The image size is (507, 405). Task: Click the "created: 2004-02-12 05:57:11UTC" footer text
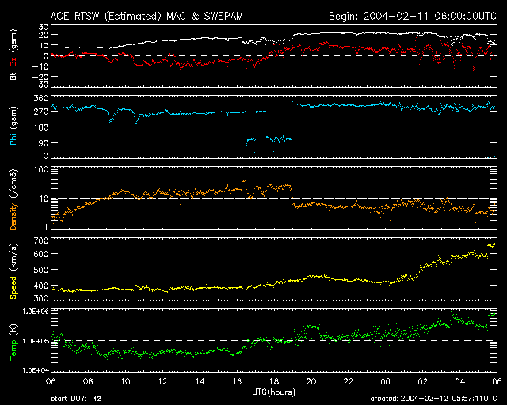tap(433, 399)
